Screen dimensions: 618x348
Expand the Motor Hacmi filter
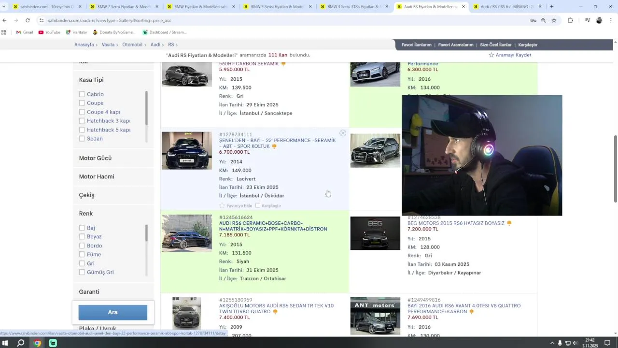point(97,176)
